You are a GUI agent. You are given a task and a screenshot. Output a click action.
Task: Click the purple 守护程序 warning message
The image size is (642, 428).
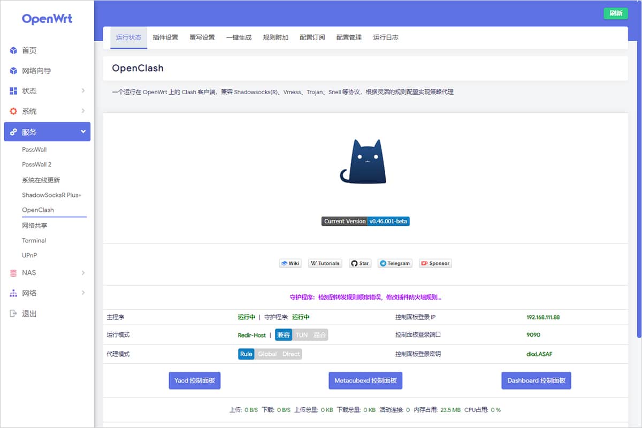coord(365,297)
